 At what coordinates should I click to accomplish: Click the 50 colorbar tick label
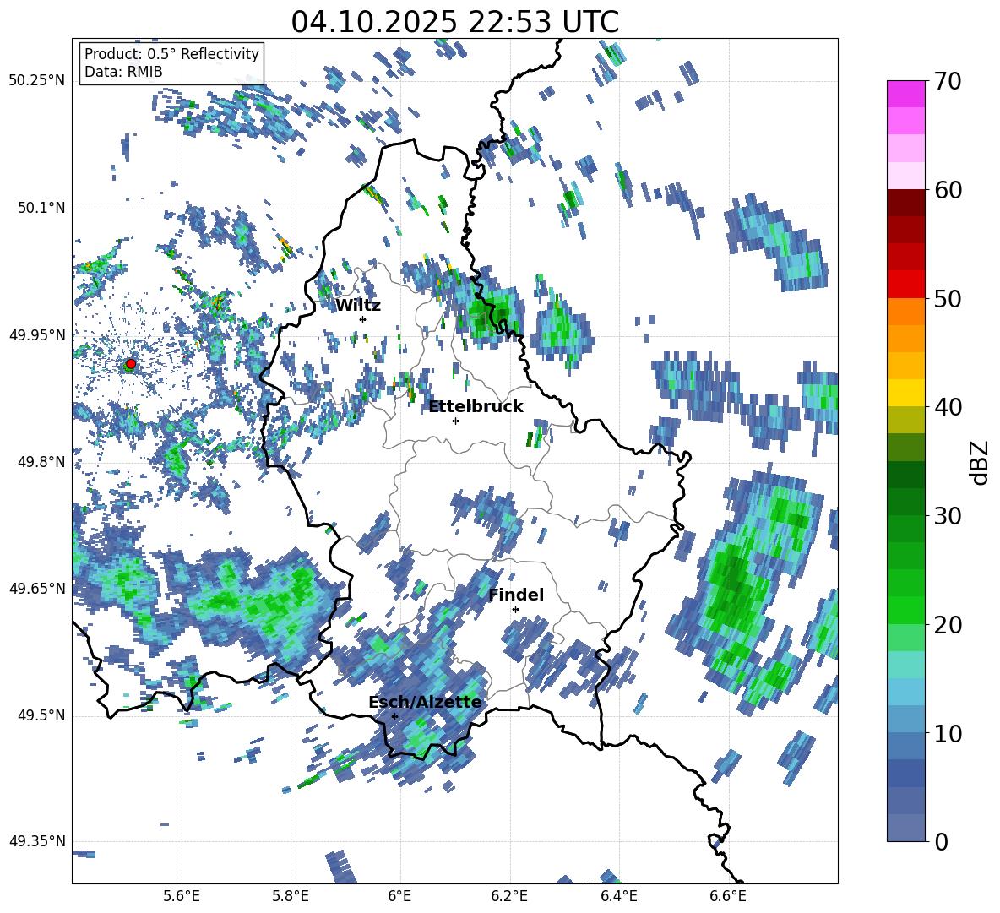[947, 298]
